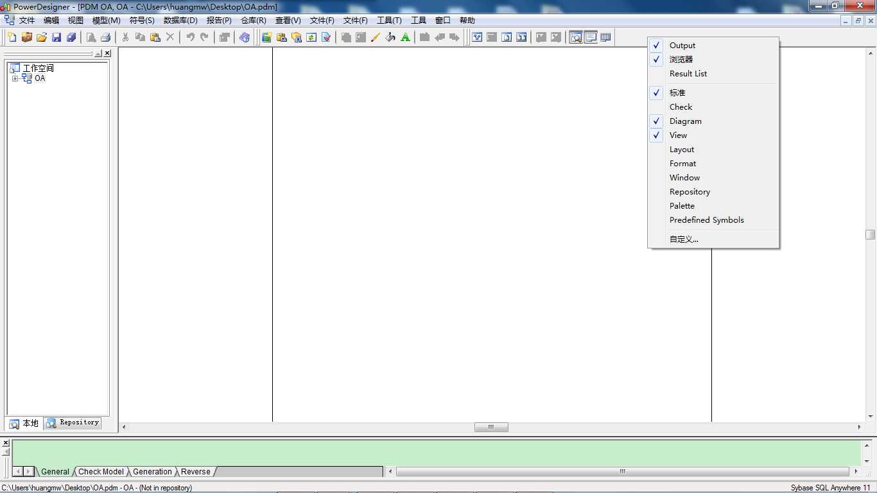Click the diagram horizontal scrollbar thumb
Screen dimensions: 877x493
coord(491,427)
